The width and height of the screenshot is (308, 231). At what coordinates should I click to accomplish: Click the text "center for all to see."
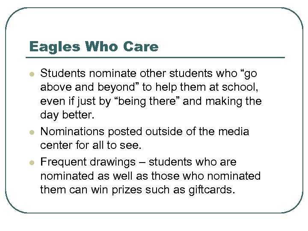click(x=90, y=146)
